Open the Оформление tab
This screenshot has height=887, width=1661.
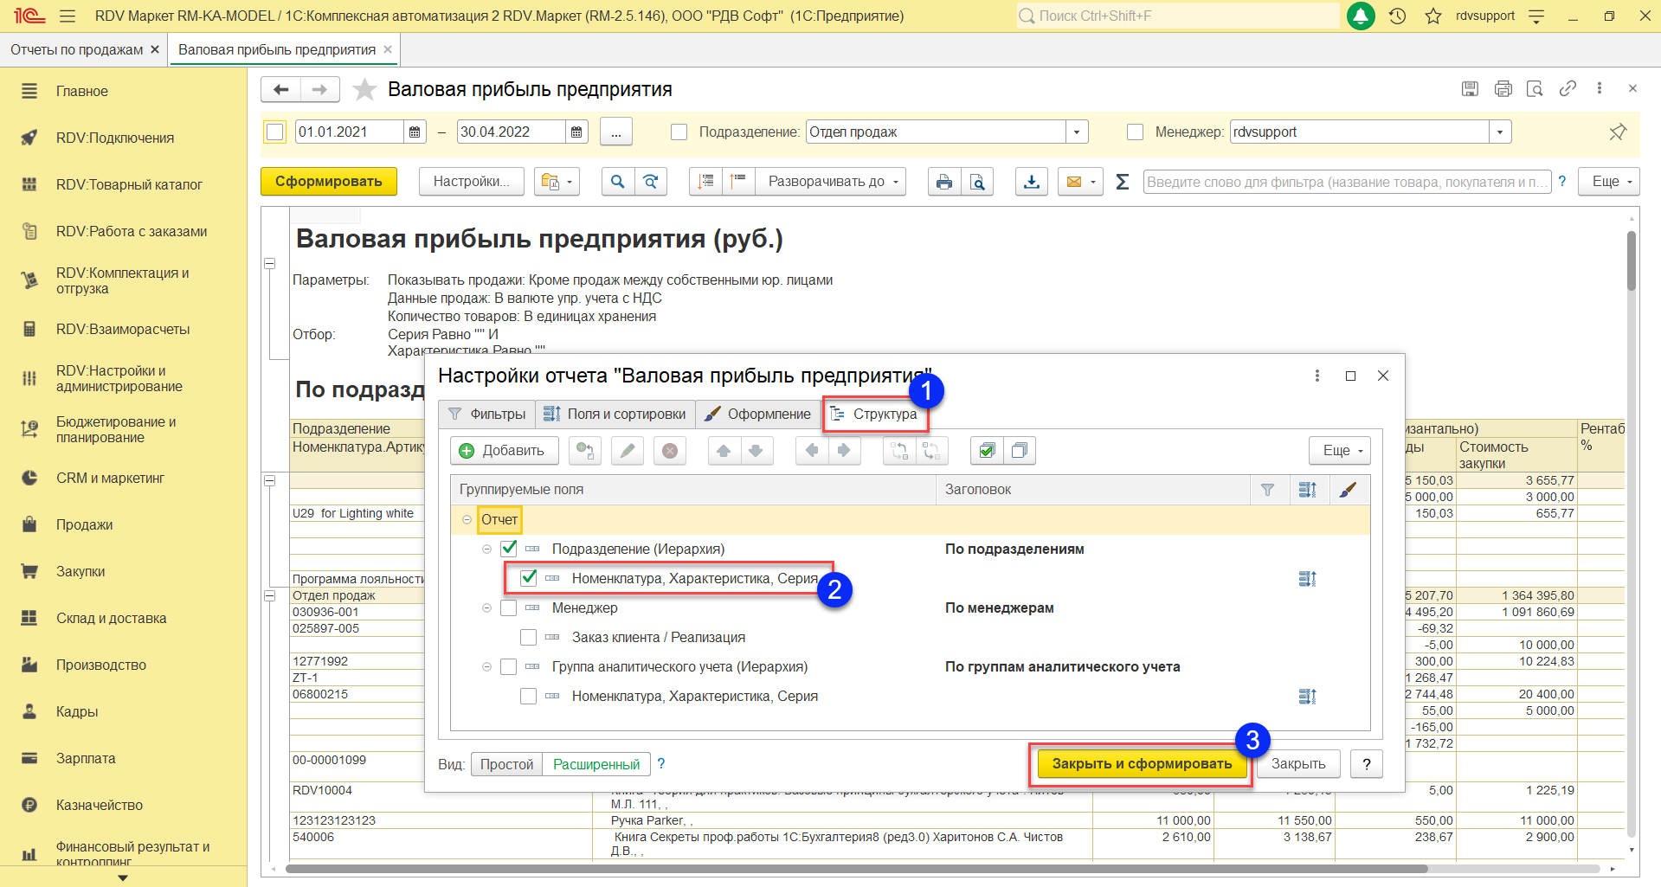[x=758, y=414]
